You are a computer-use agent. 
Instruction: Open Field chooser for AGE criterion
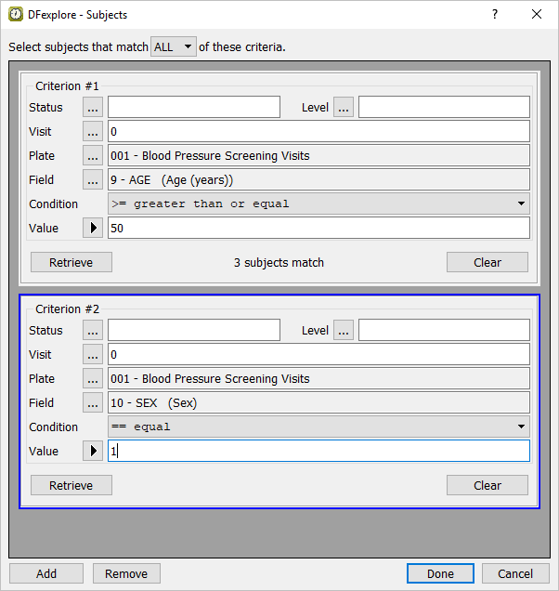(x=93, y=180)
